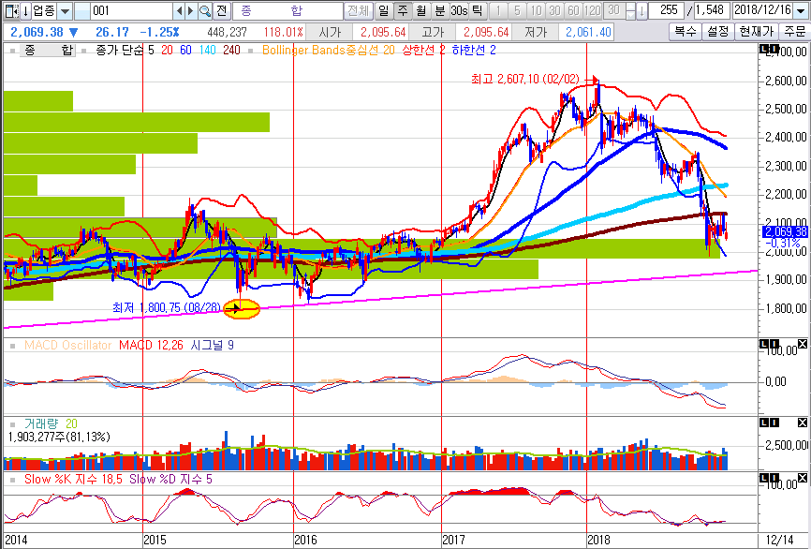The height and width of the screenshot is (549, 811).
Task: Click the magnifier search icon beside code field
Action: click(206, 11)
